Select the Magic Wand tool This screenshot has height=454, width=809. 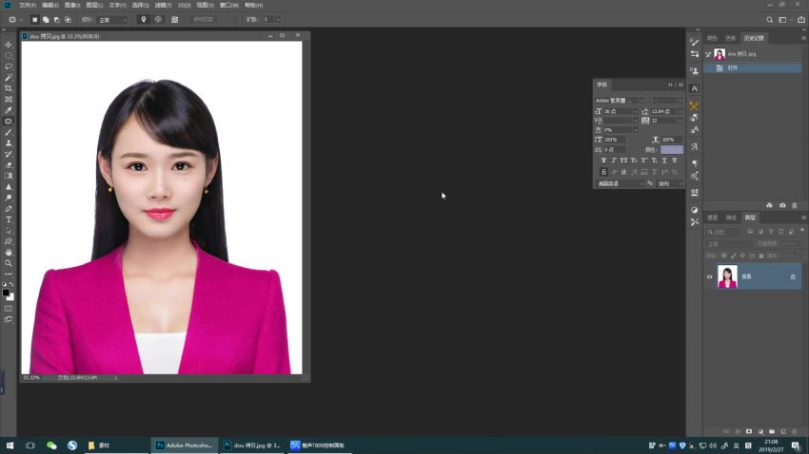tap(9, 78)
